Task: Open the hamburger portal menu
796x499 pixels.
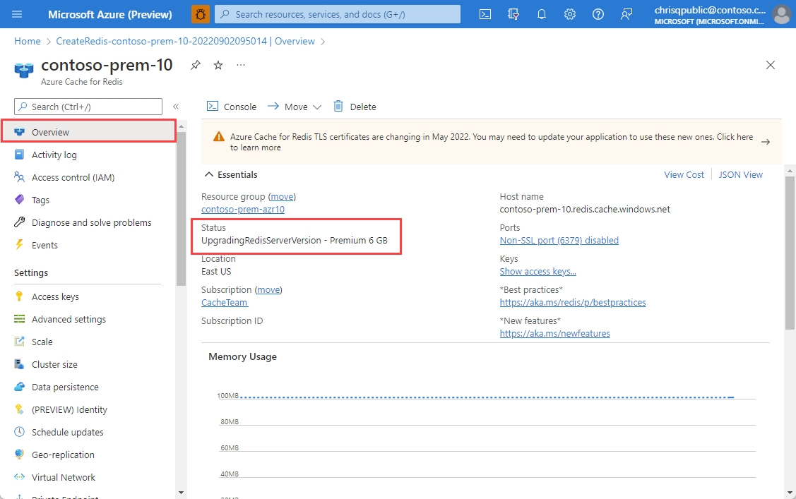Action: pyautogui.click(x=18, y=14)
